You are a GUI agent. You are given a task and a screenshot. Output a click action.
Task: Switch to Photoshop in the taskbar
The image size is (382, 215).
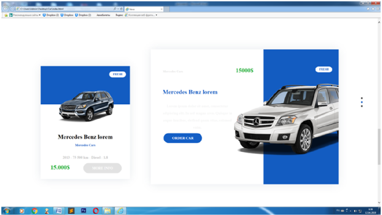[83, 211]
